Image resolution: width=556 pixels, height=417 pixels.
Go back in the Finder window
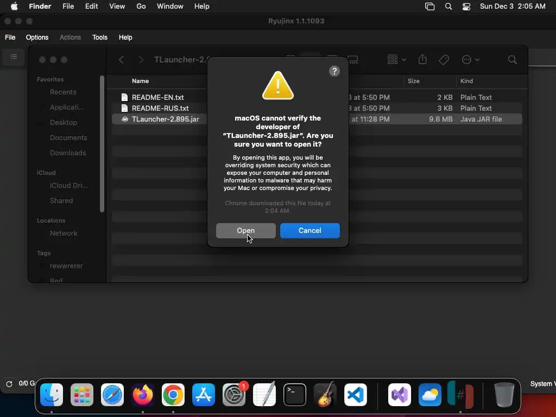pos(121,60)
